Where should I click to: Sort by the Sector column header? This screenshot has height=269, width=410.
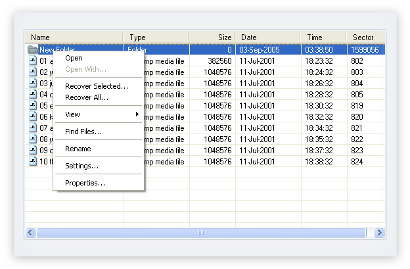(x=366, y=37)
